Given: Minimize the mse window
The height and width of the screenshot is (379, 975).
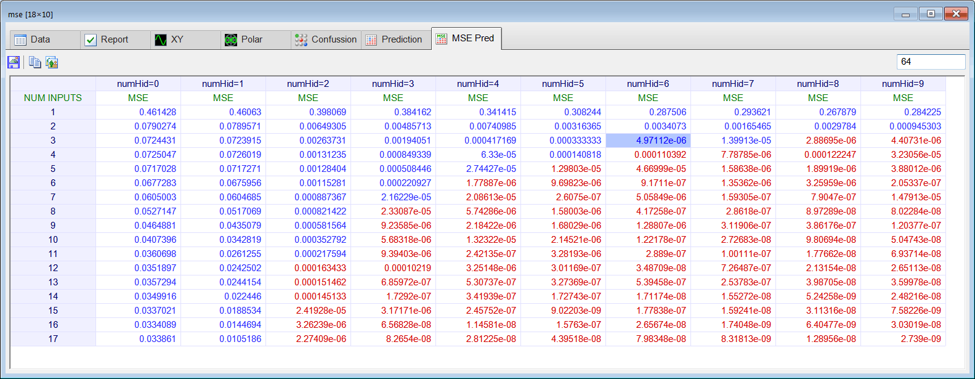Looking at the screenshot, I should tap(905, 14).
